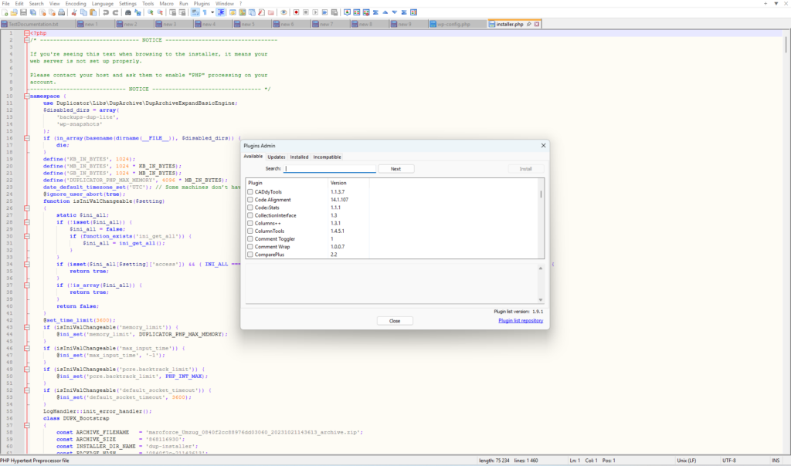Screen dimensions: 791x466
Task: Open the show-symbol dropdown arrow in toolbar
Action: (x=212, y=12)
